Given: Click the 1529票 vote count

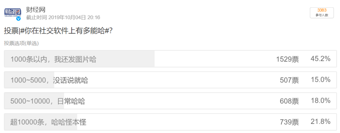Looking at the screenshot, I should pos(287,59).
